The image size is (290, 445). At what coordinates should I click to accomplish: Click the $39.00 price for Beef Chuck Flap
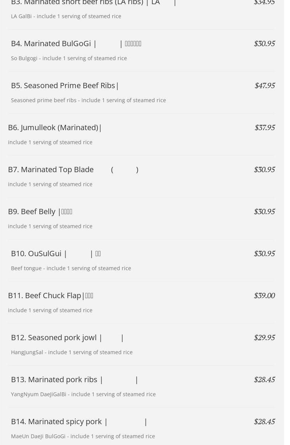coord(265,296)
